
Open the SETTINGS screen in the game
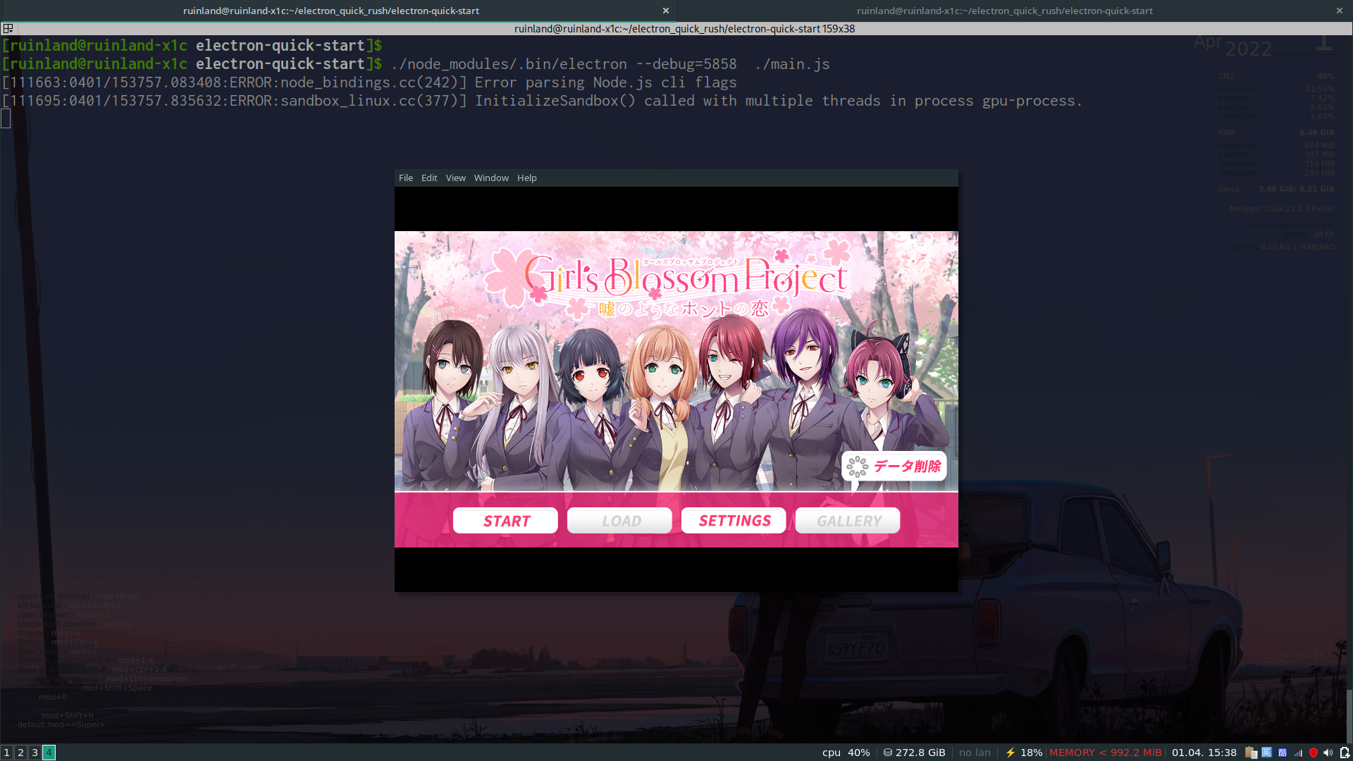coord(734,521)
